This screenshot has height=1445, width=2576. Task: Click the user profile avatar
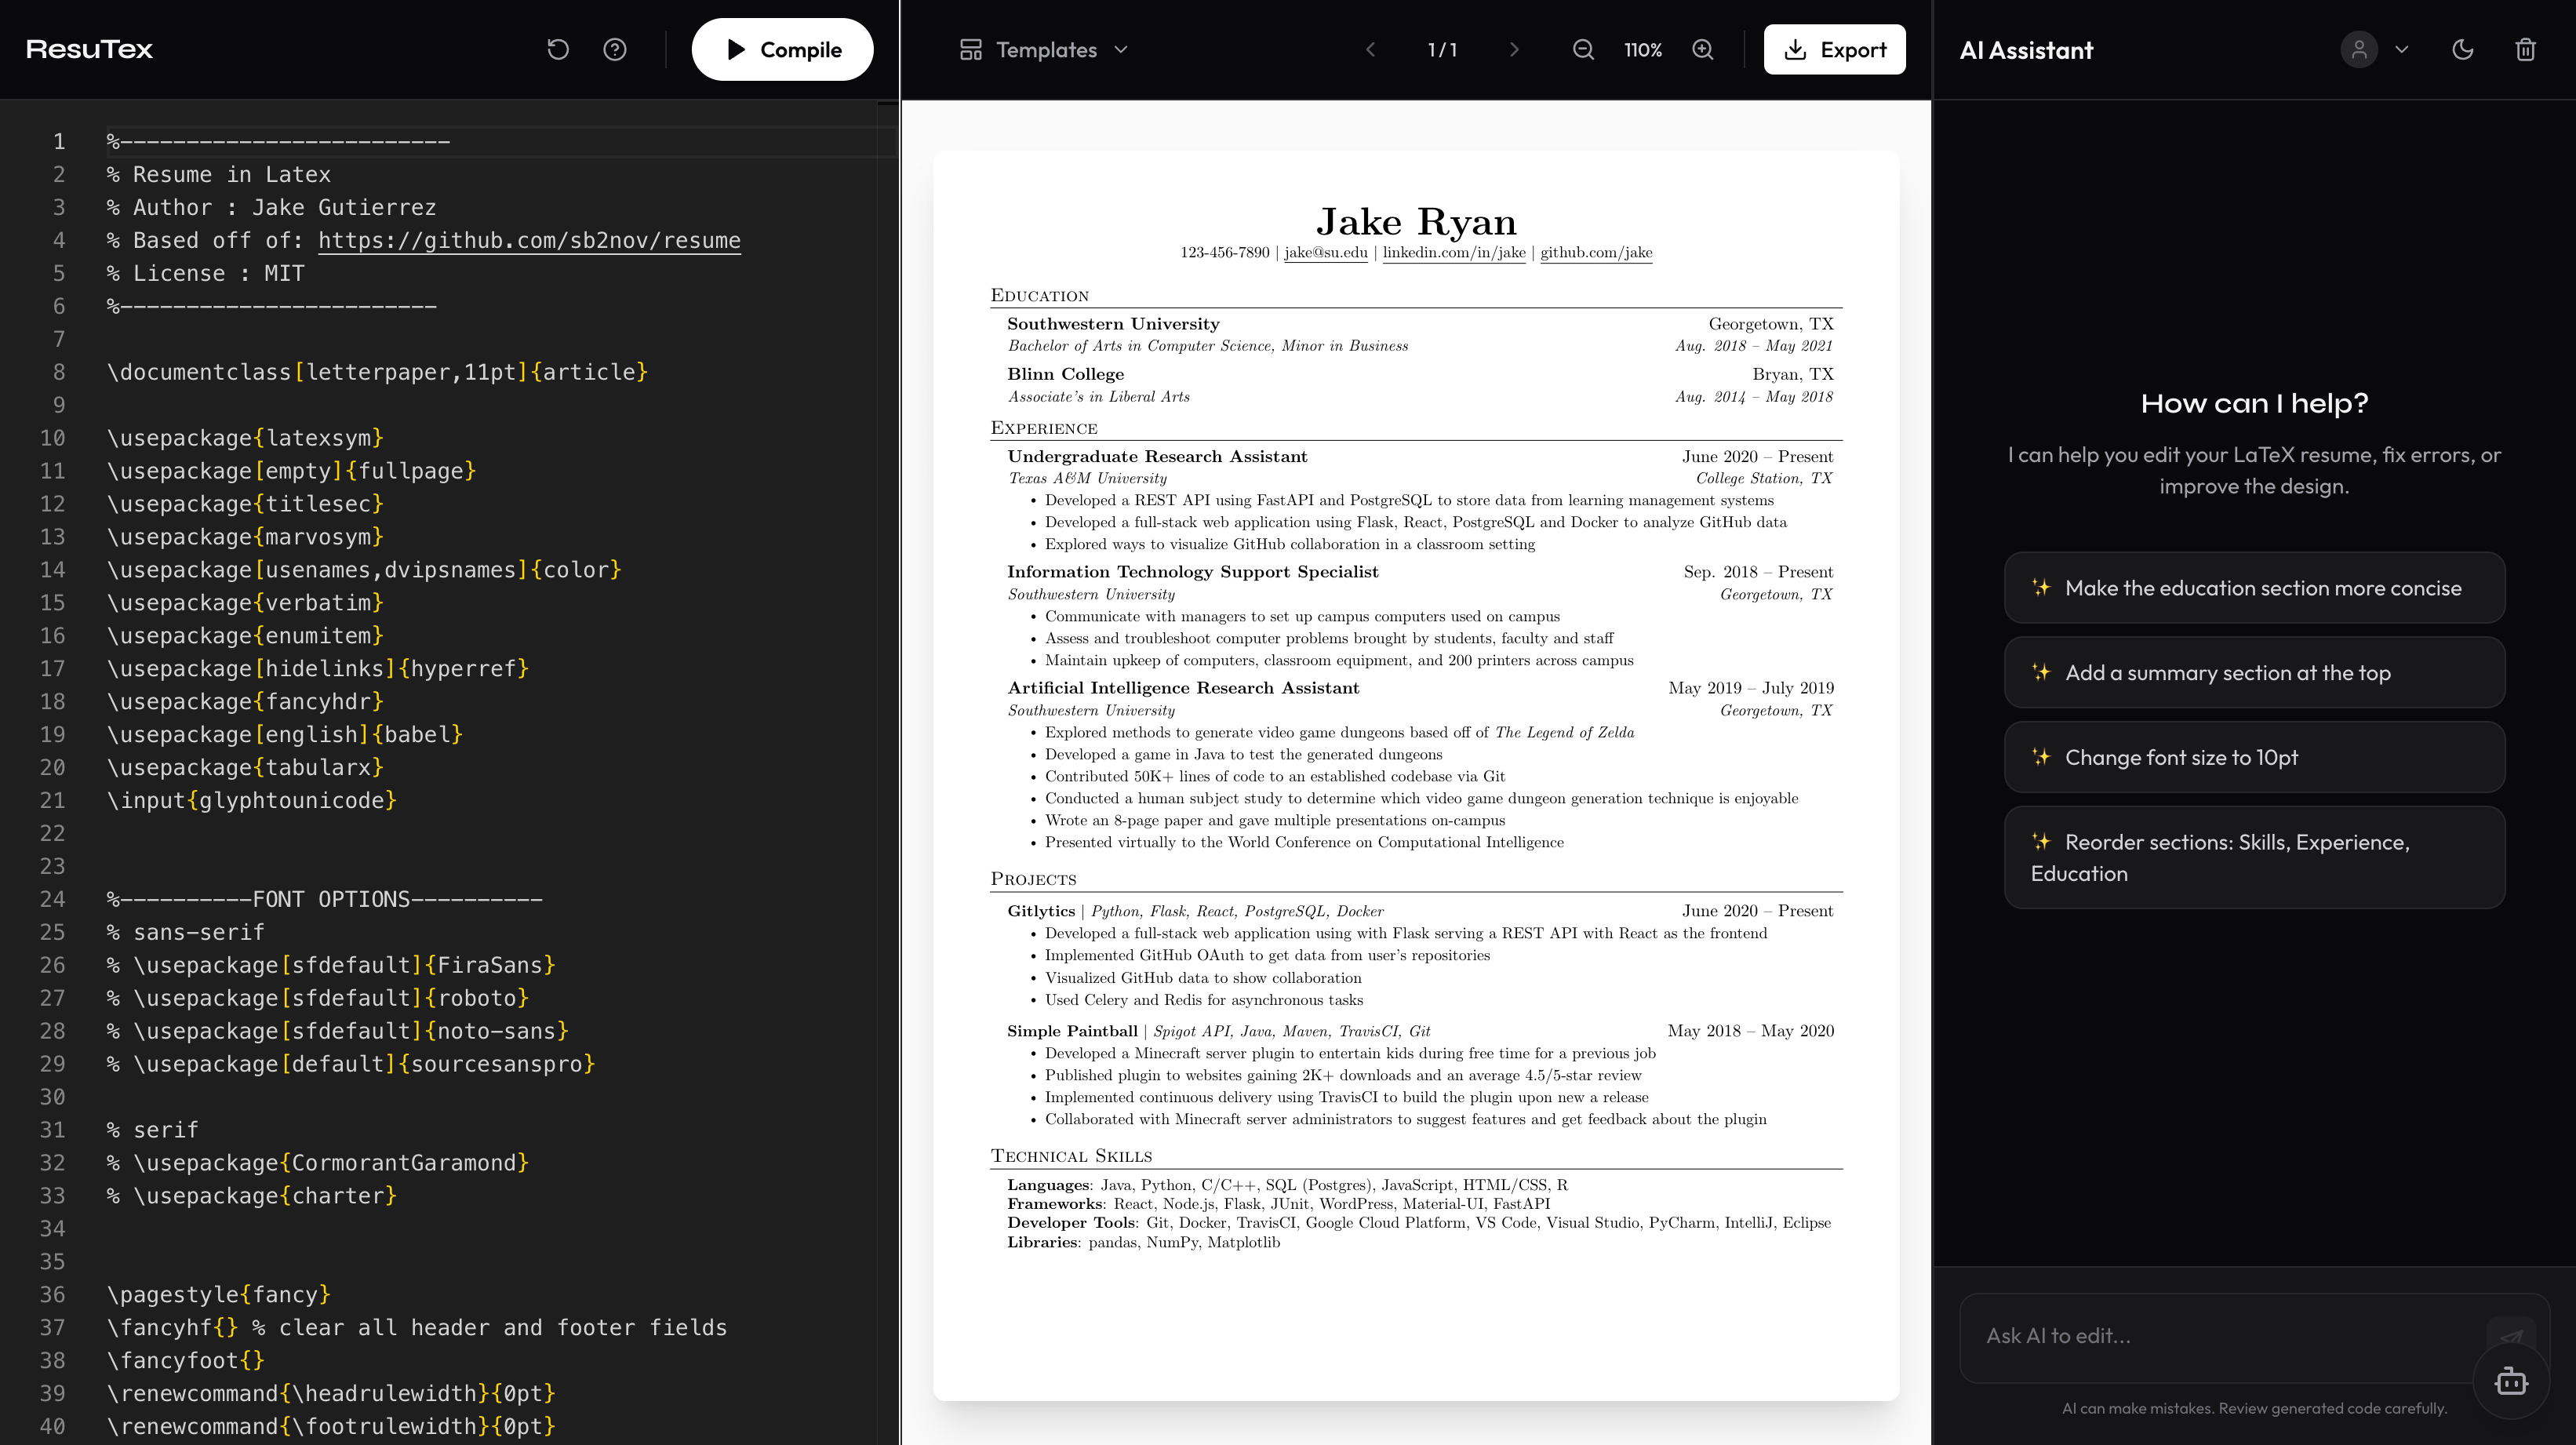(x=2359, y=49)
